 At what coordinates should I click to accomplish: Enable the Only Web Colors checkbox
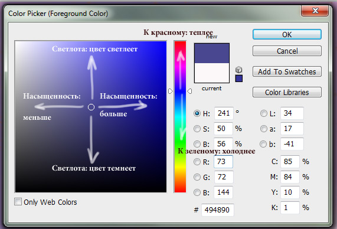[18, 202]
